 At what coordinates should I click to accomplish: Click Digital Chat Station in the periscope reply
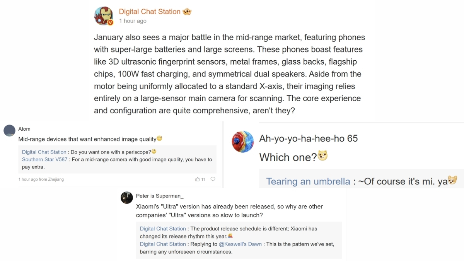tap(44, 152)
